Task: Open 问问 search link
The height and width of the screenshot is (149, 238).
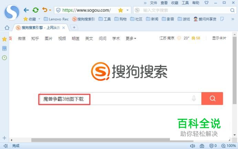Action: pyautogui.click(x=102, y=38)
